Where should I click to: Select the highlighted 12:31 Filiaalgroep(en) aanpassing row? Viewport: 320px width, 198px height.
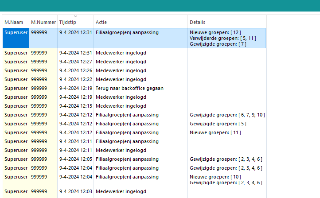(134, 38)
